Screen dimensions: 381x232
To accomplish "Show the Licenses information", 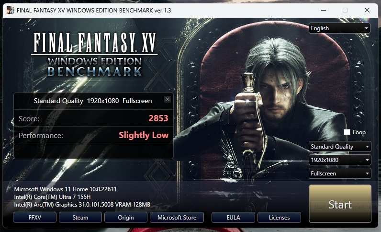I will pyautogui.click(x=279, y=218).
